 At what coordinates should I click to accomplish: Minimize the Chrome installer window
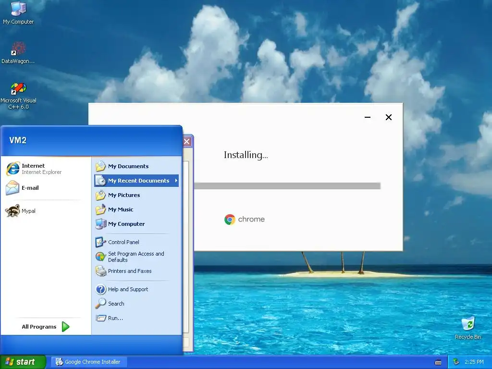pyautogui.click(x=368, y=117)
